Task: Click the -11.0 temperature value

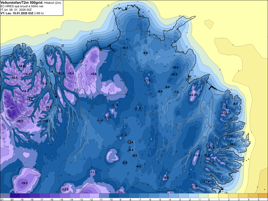Action: (x=229, y=136)
